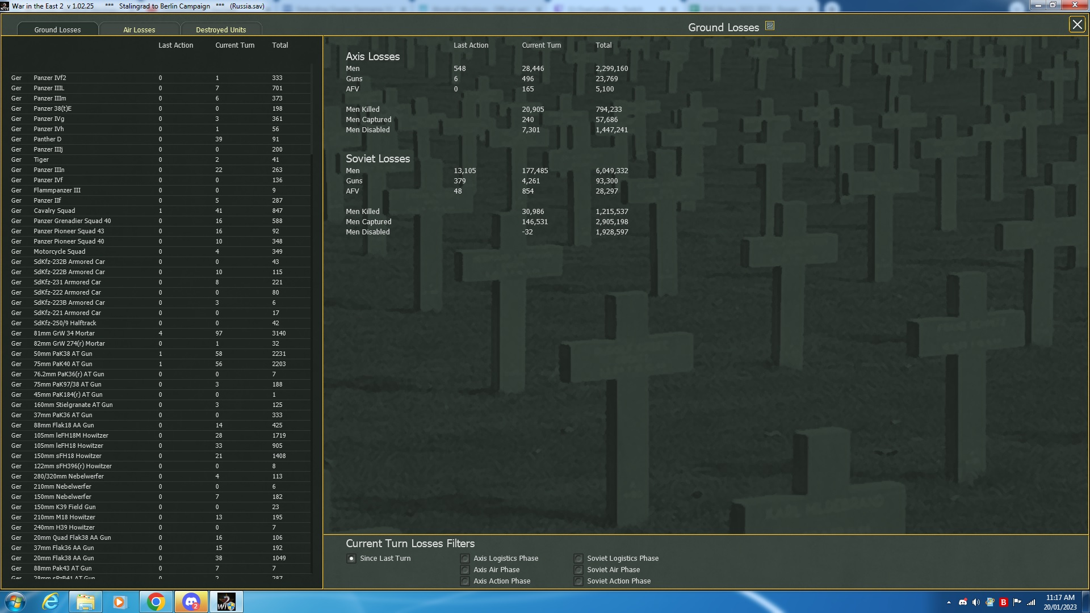Select the Ground Losses tab
Image resolution: width=1090 pixels, height=613 pixels.
57,30
